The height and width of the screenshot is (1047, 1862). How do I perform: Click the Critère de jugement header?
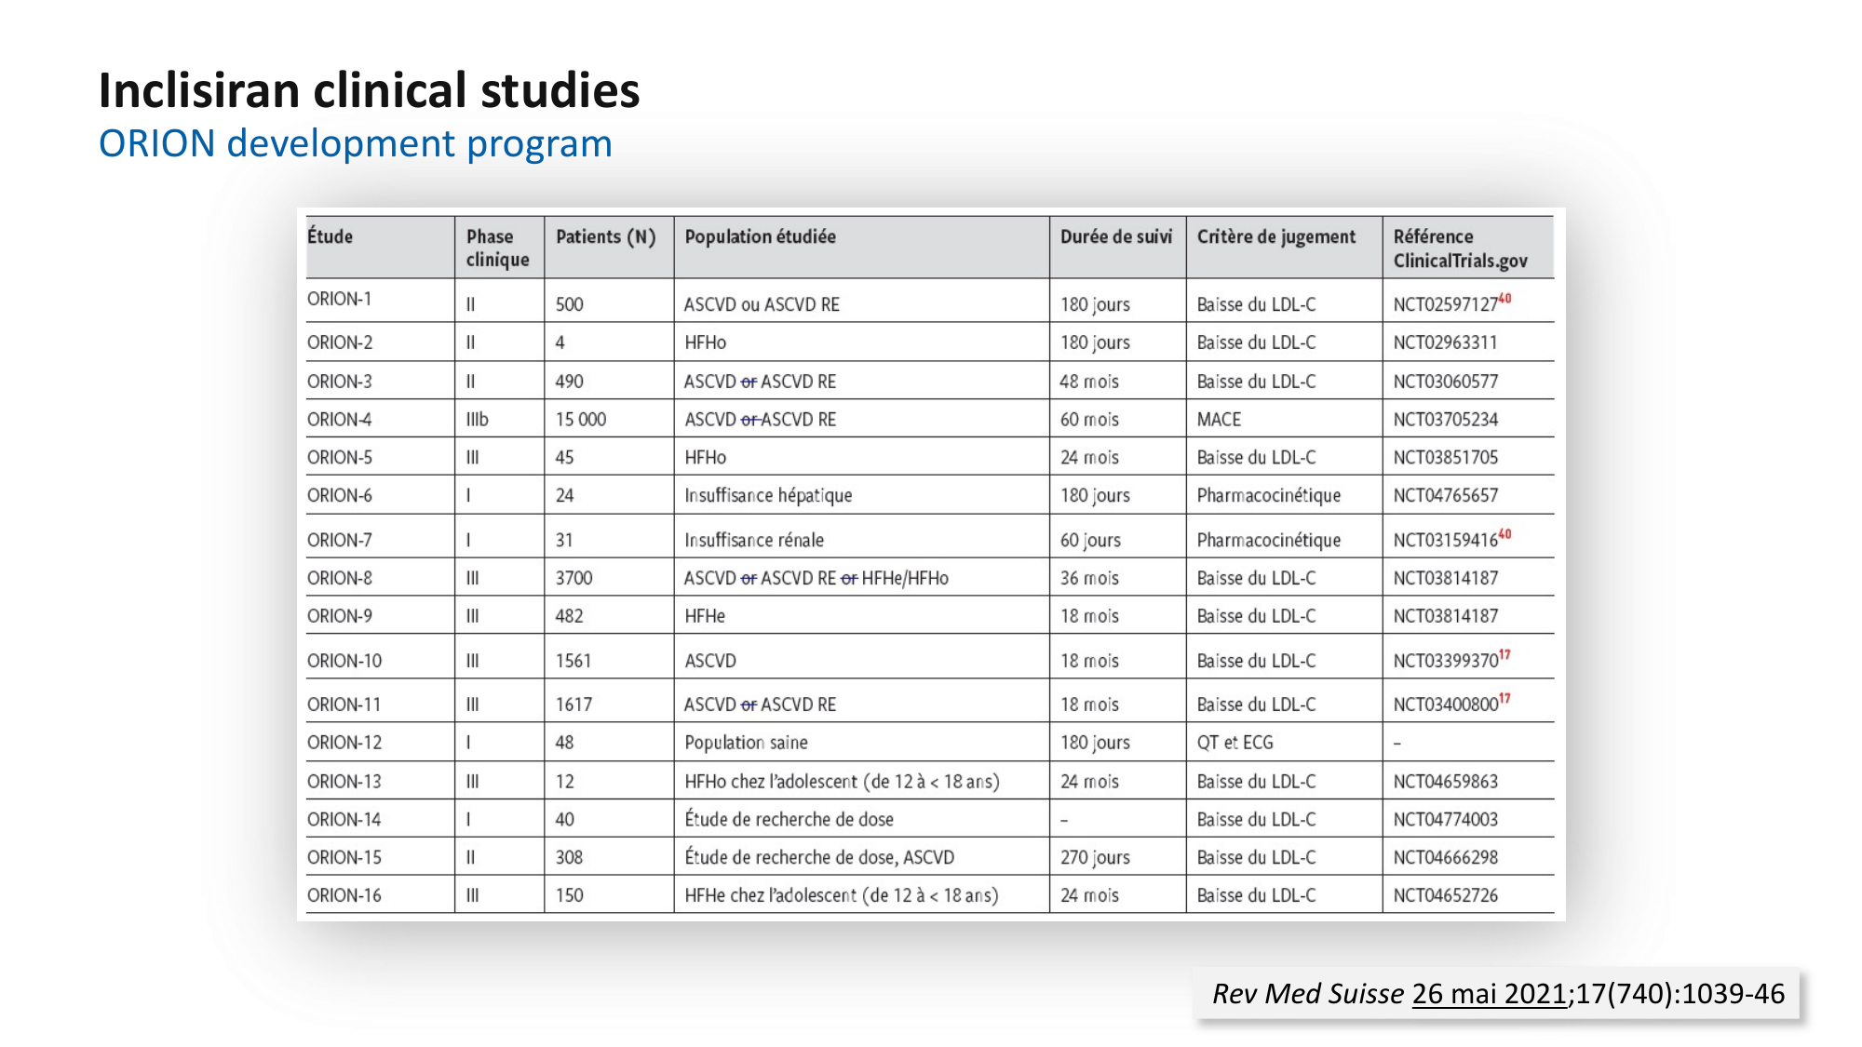[x=1275, y=236]
